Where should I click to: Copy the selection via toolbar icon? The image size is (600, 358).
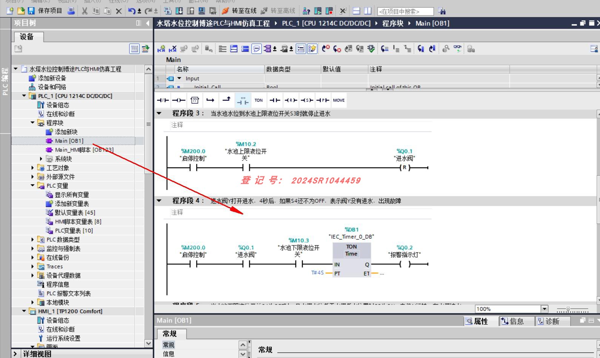click(96, 11)
